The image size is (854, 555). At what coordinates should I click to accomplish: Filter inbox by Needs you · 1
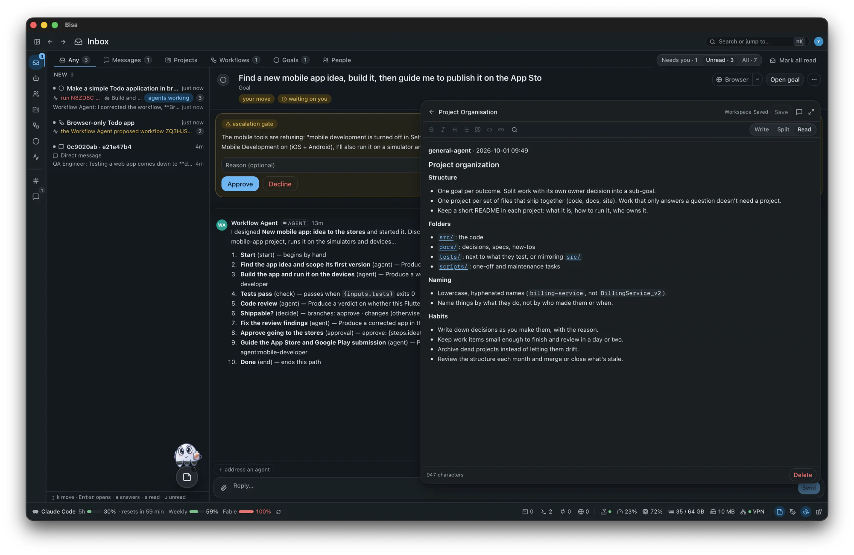click(x=679, y=60)
